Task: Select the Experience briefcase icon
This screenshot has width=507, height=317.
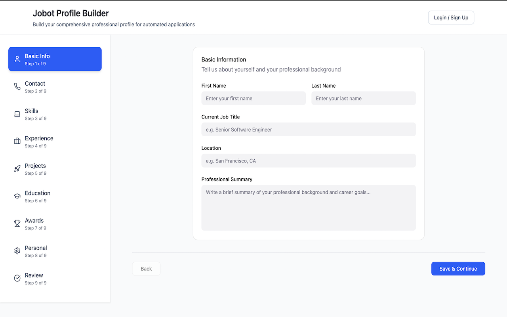Action: (17, 141)
